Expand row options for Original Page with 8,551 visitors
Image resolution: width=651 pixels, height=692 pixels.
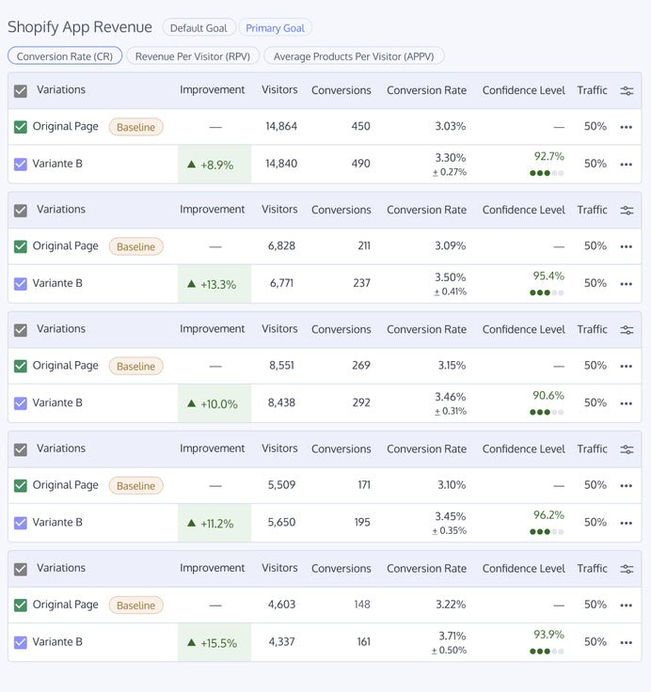627,366
